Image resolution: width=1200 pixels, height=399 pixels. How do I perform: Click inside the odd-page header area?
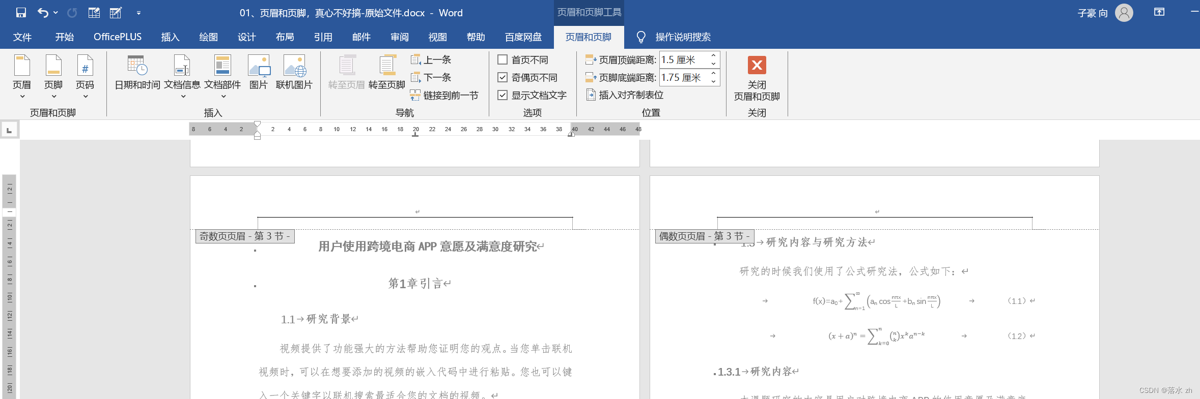[415, 211]
